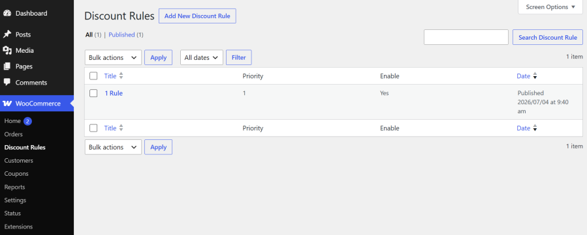Tick the select-all checkbox in footer row
The width and height of the screenshot is (587, 235).
(93, 128)
